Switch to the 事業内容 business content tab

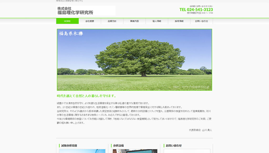tap(135, 21)
